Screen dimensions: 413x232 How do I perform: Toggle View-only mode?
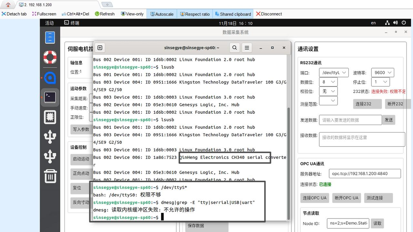point(132,14)
